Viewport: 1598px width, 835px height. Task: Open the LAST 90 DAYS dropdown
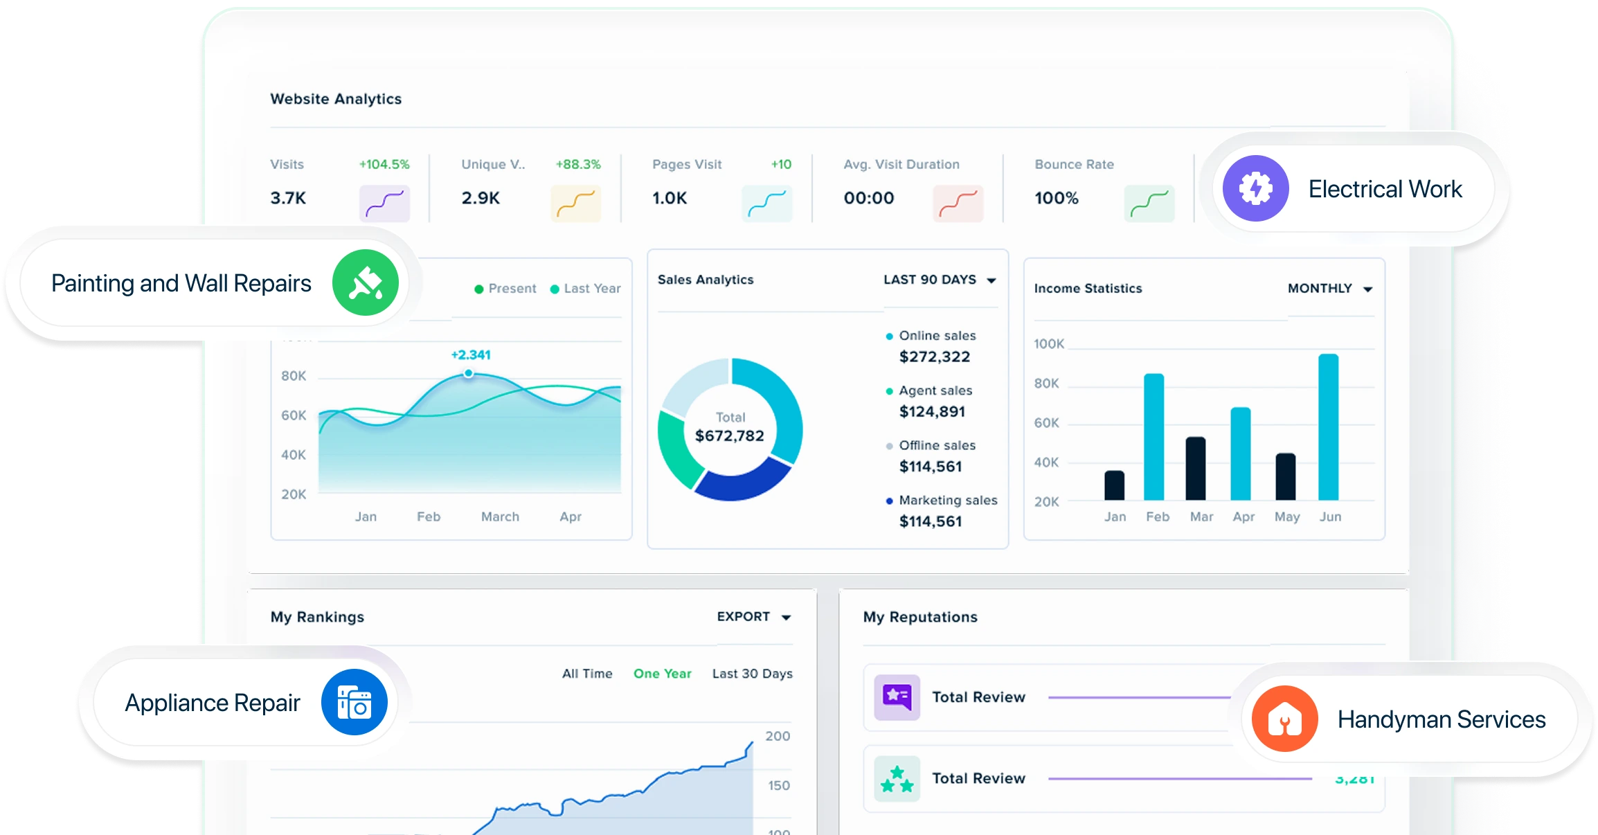[939, 280]
